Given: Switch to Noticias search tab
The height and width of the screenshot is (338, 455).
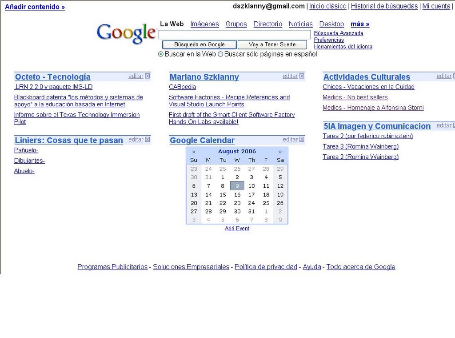Looking at the screenshot, I should click(x=301, y=24).
